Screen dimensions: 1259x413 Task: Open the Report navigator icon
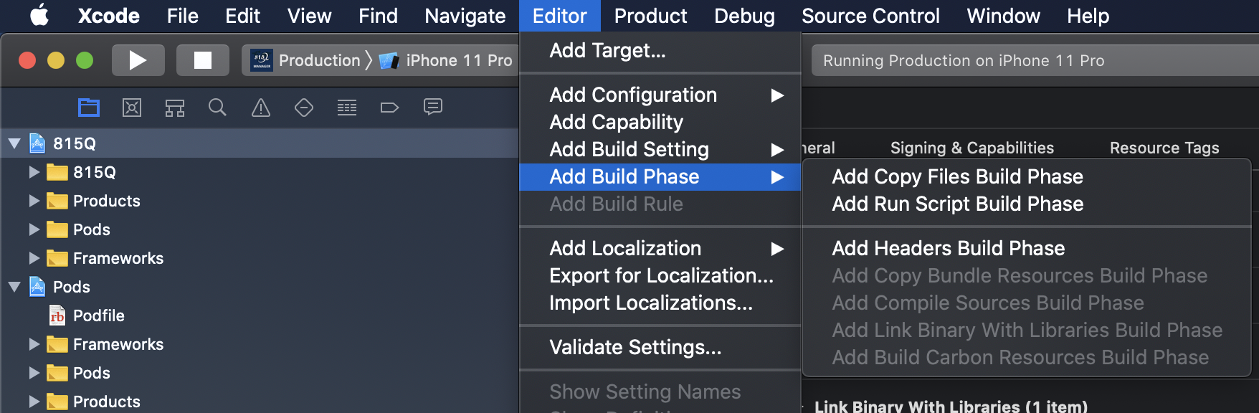433,108
